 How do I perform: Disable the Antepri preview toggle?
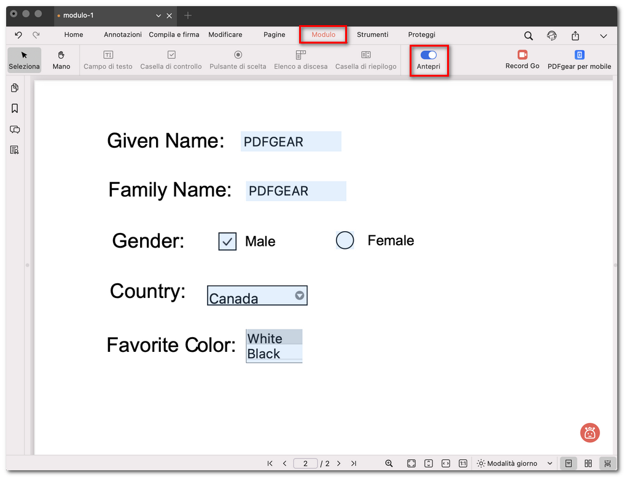(429, 56)
